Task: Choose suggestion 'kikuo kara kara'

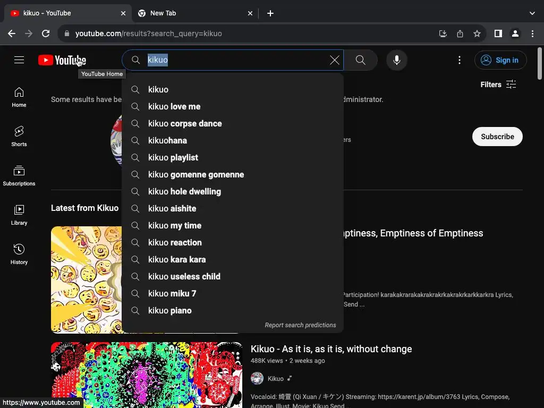Action: pyautogui.click(x=233, y=259)
